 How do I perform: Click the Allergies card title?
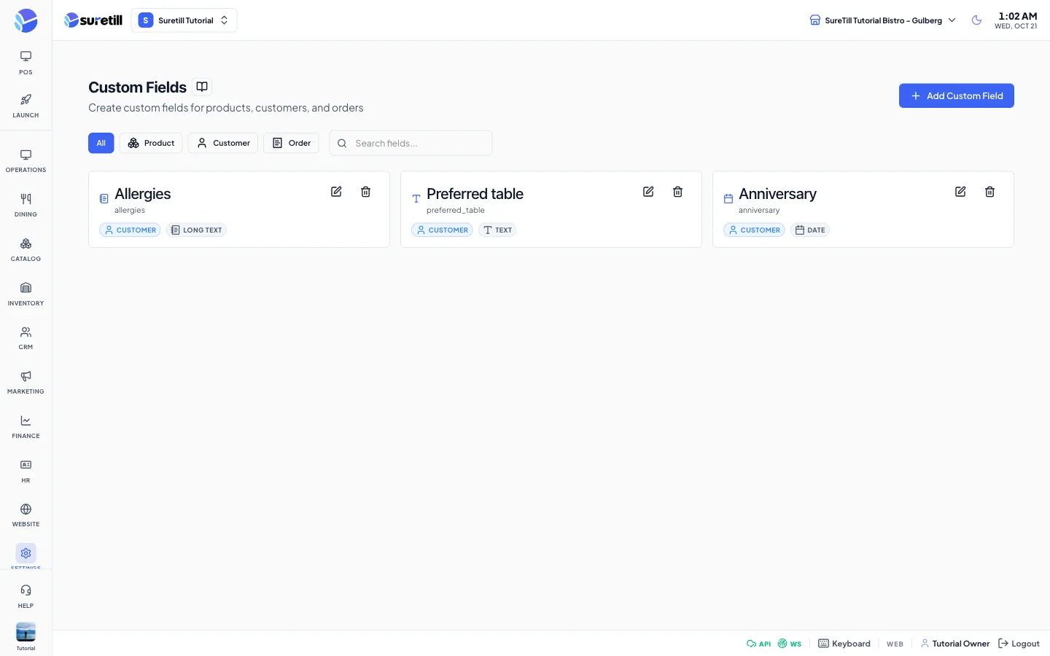(143, 194)
